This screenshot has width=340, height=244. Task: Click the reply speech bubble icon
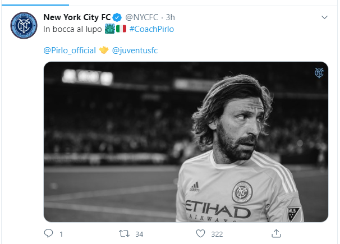click(48, 233)
